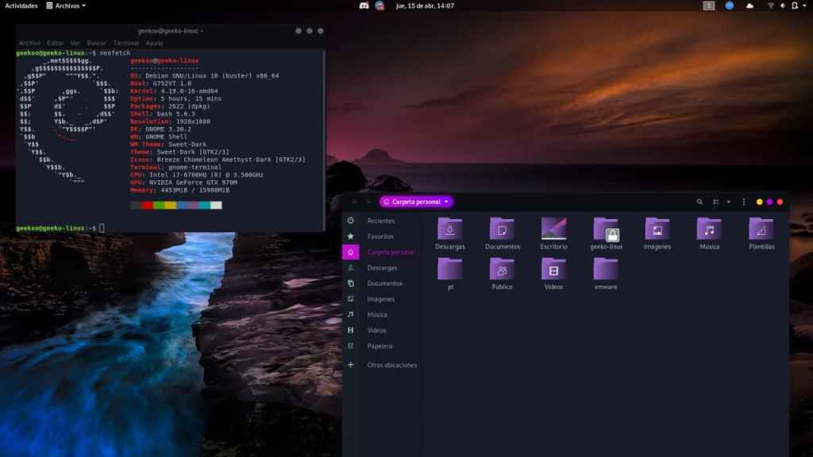Click the Actividades button

[21, 6]
